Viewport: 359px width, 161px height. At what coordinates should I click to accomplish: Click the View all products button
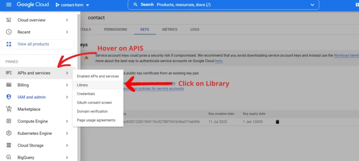38,44
